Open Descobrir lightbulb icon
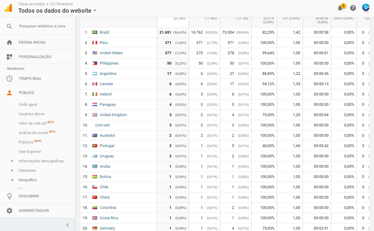This screenshot has width=374, height=231. pyautogui.click(x=9, y=196)
